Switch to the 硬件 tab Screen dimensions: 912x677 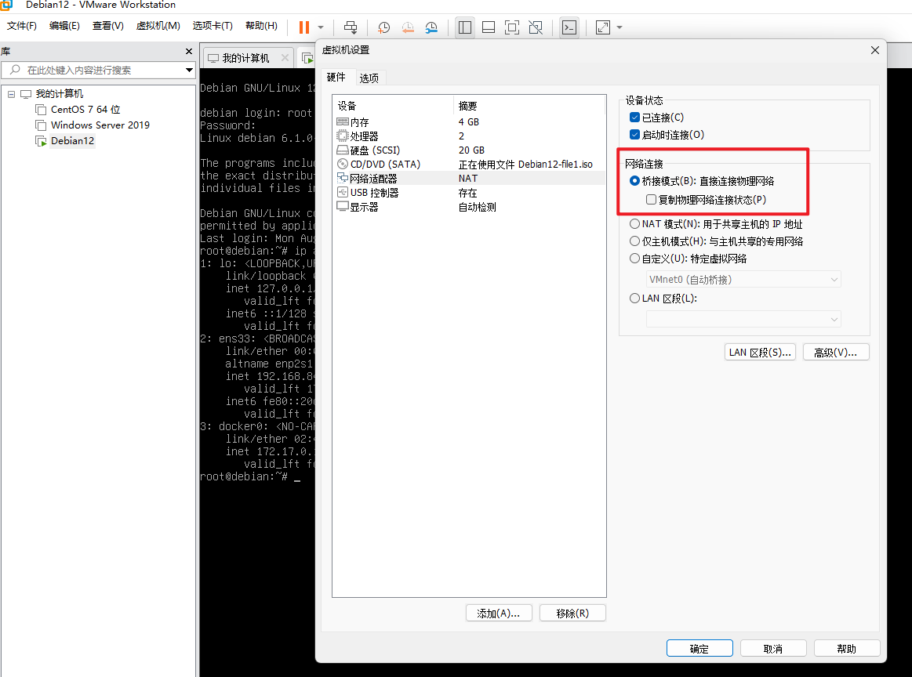coord(336,78)
